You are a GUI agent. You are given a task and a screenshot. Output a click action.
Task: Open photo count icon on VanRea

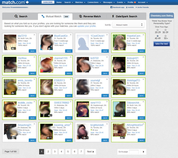[13, 71]
